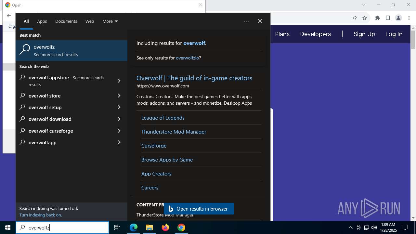Click the input indicator tray icon
This screenshot has width=416, height=234.
[358, 227]
